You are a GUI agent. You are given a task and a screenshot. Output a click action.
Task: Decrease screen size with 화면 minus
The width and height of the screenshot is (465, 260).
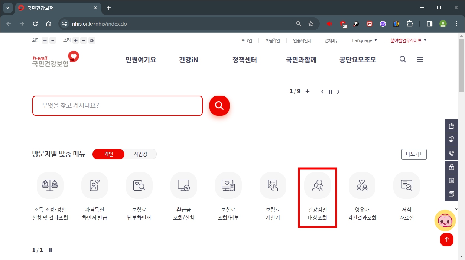[53, 40]
